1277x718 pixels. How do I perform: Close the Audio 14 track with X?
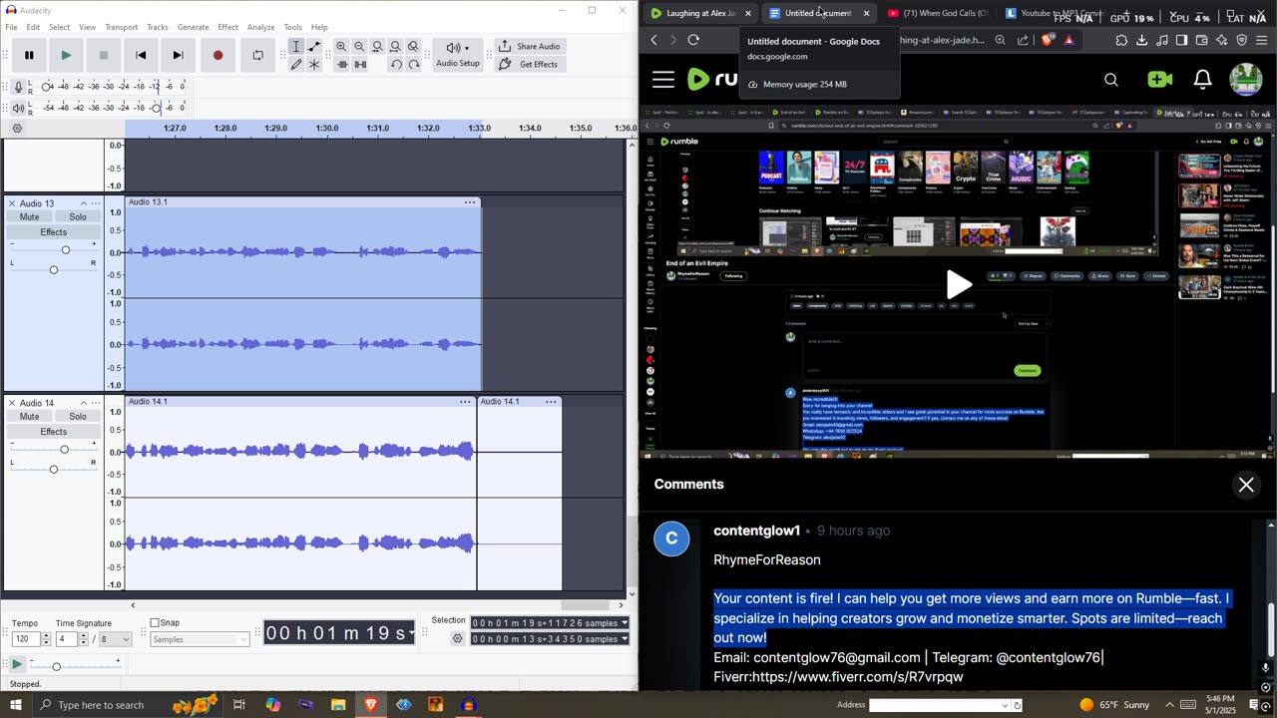click(12, 403)
